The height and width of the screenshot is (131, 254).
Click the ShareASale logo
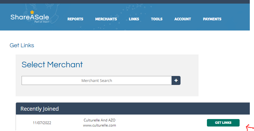[30, 17]
